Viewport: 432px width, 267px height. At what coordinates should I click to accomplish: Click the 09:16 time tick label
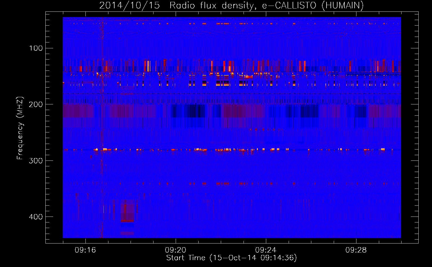tap(85, 250)
